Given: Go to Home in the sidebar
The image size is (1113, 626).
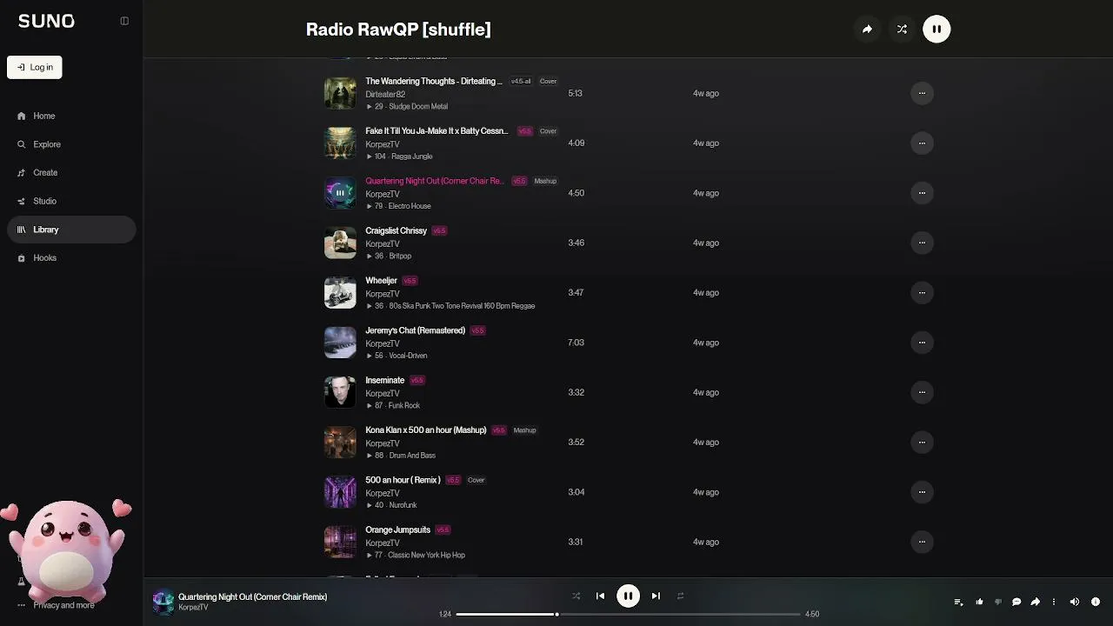Looking at the screenshot, I should (x=71, y=116).
